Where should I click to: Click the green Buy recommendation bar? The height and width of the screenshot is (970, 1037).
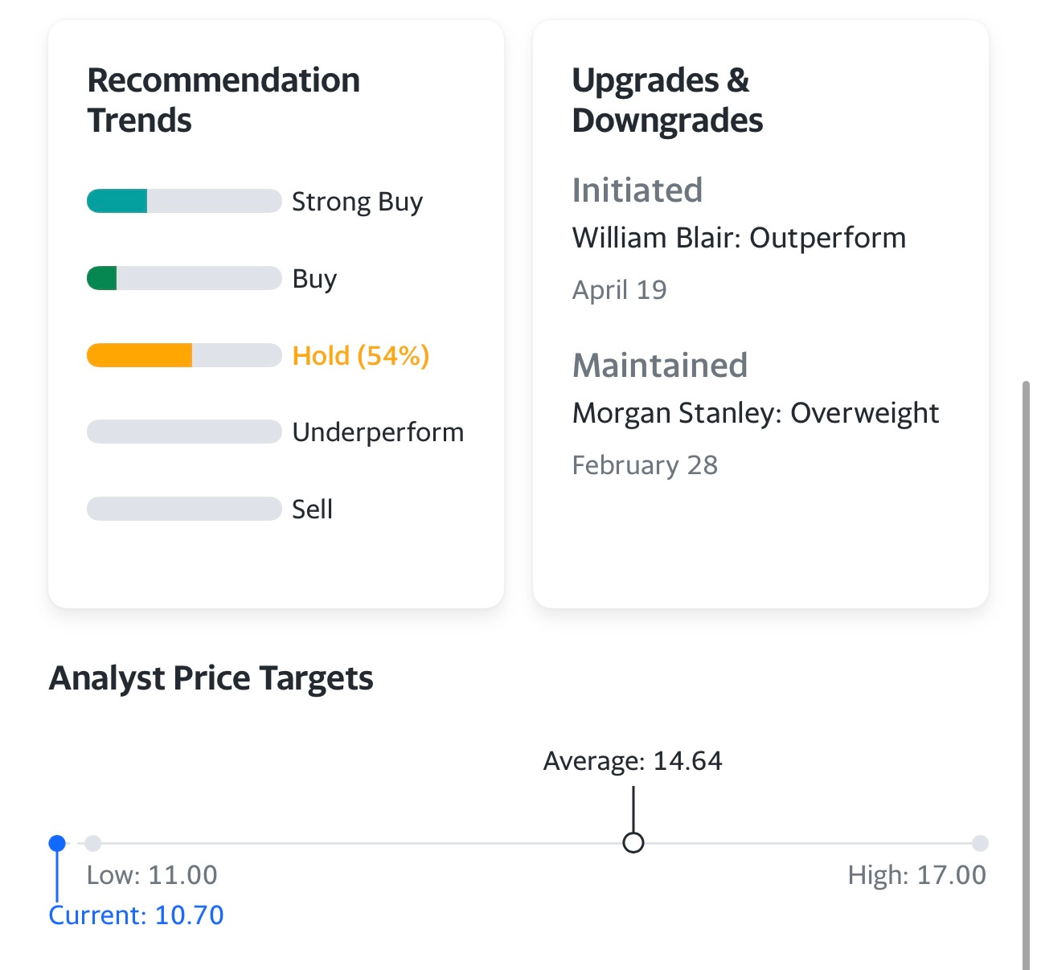(x=184, y=278)
